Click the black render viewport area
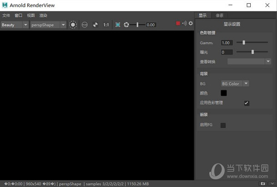Viewport: 277px width, 187px height. click(x=97, y=105)
